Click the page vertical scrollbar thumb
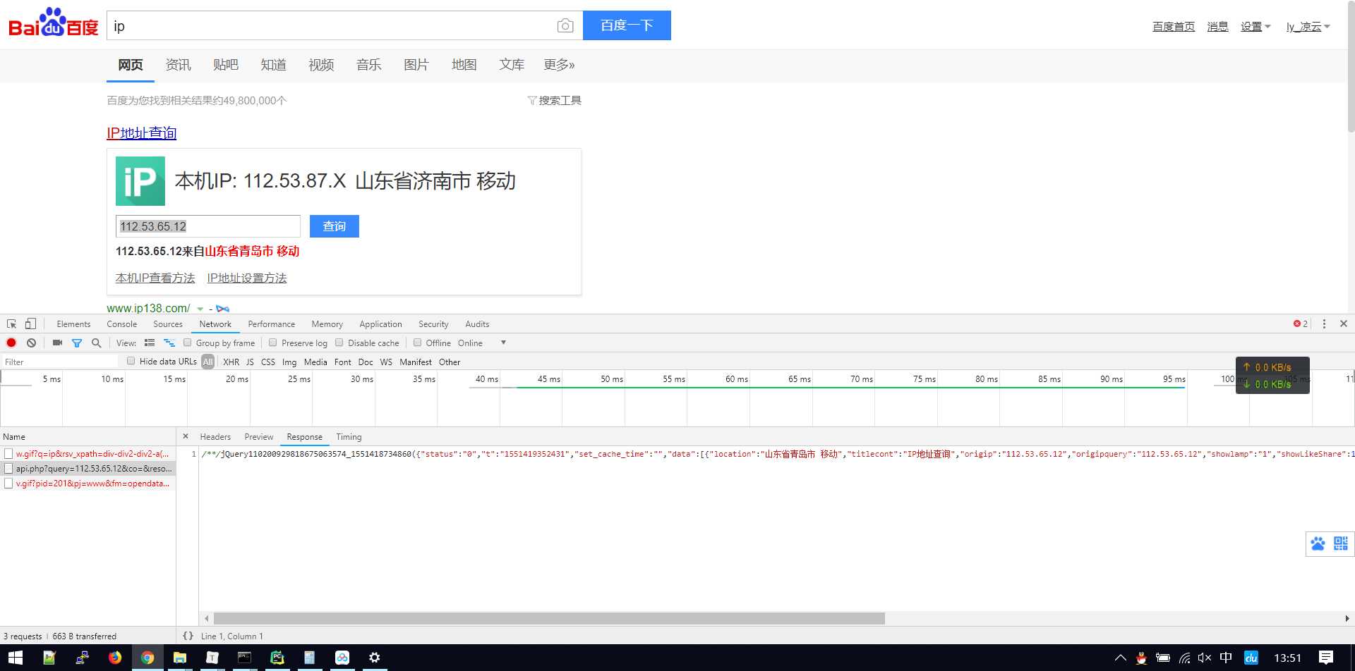This screenshot has width=1355, height=671. tap(1351, 67)
